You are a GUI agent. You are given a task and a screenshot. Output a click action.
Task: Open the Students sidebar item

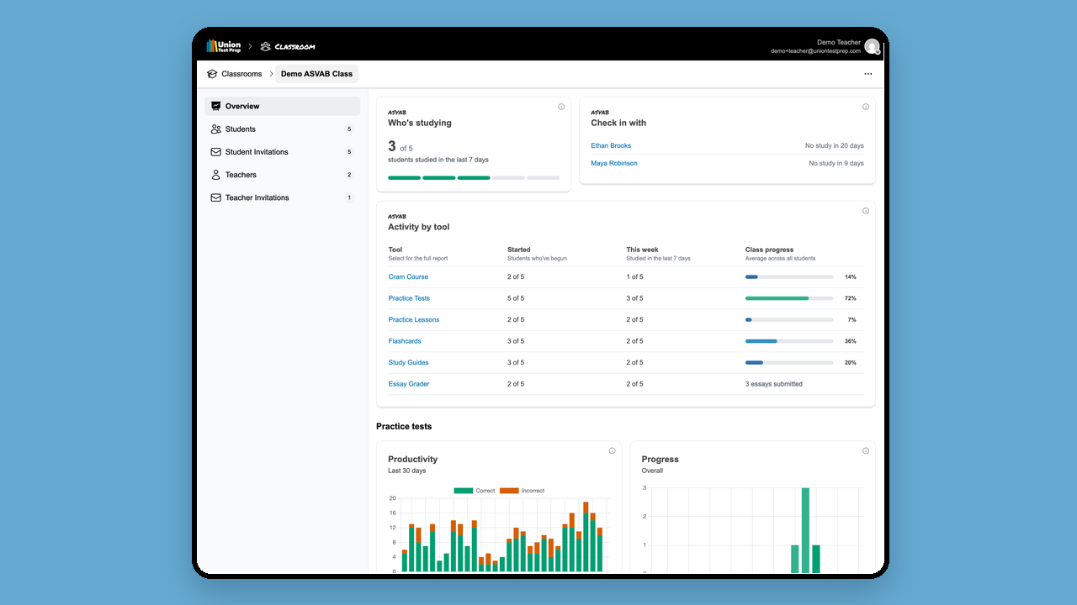click(x=283, y=129)
